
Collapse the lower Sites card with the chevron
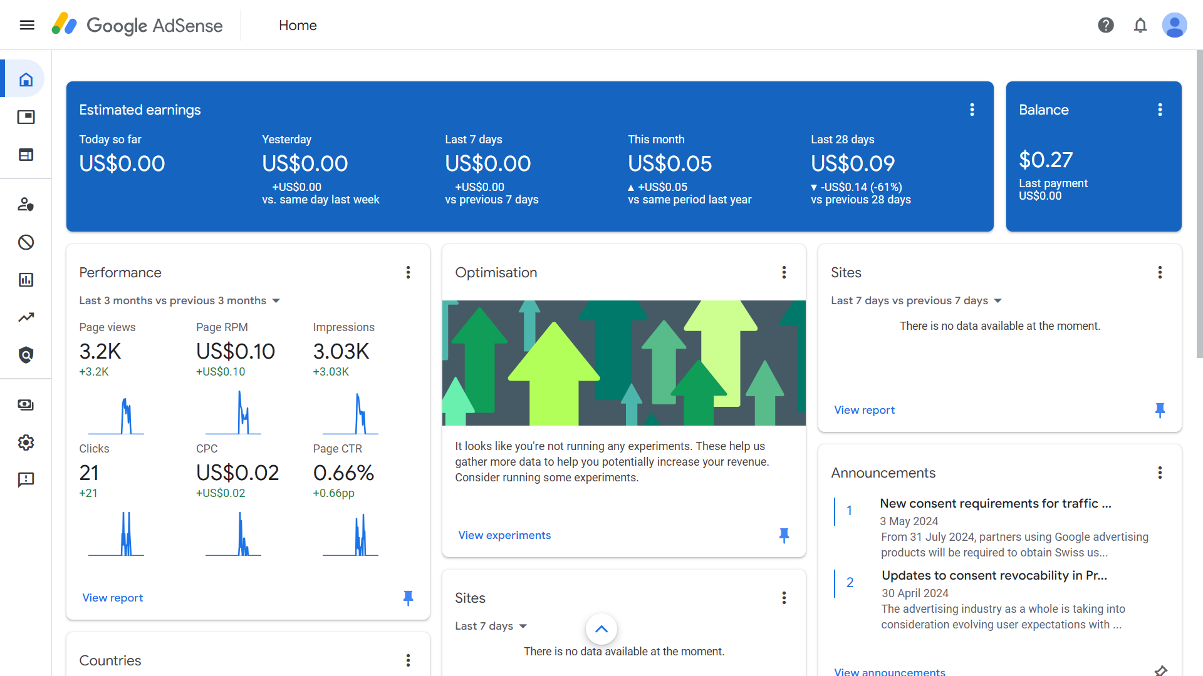pyautogui.click(x=601, y=629)
